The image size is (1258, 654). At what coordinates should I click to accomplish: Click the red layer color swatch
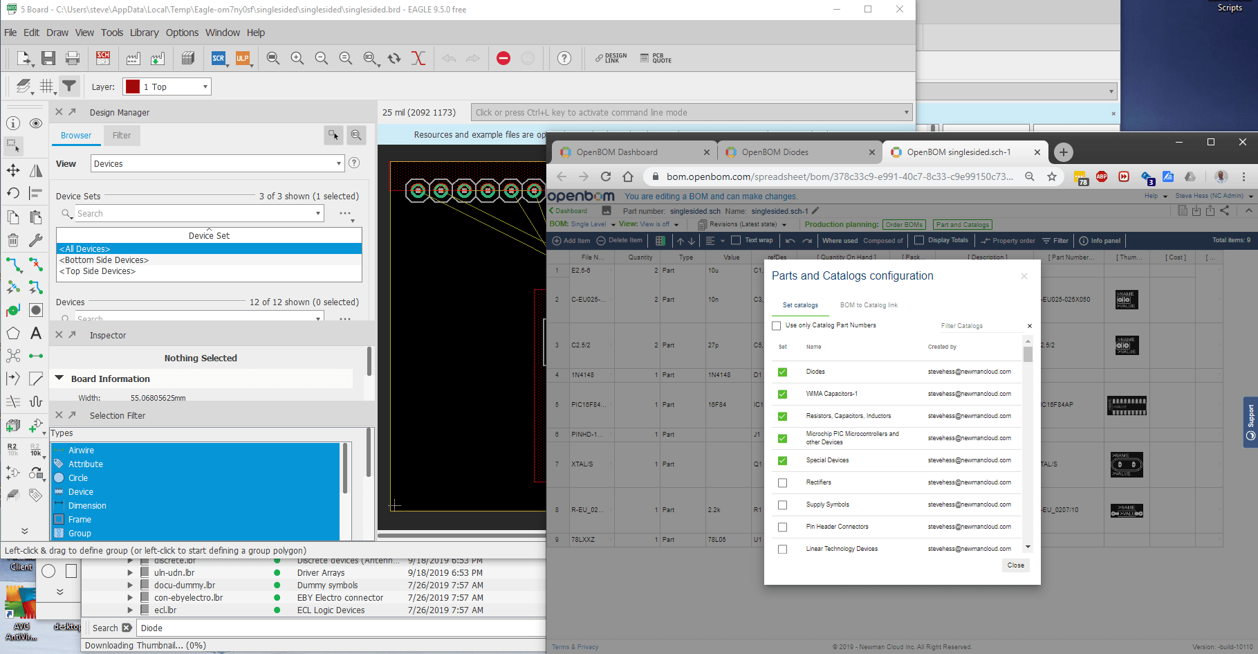133,87
